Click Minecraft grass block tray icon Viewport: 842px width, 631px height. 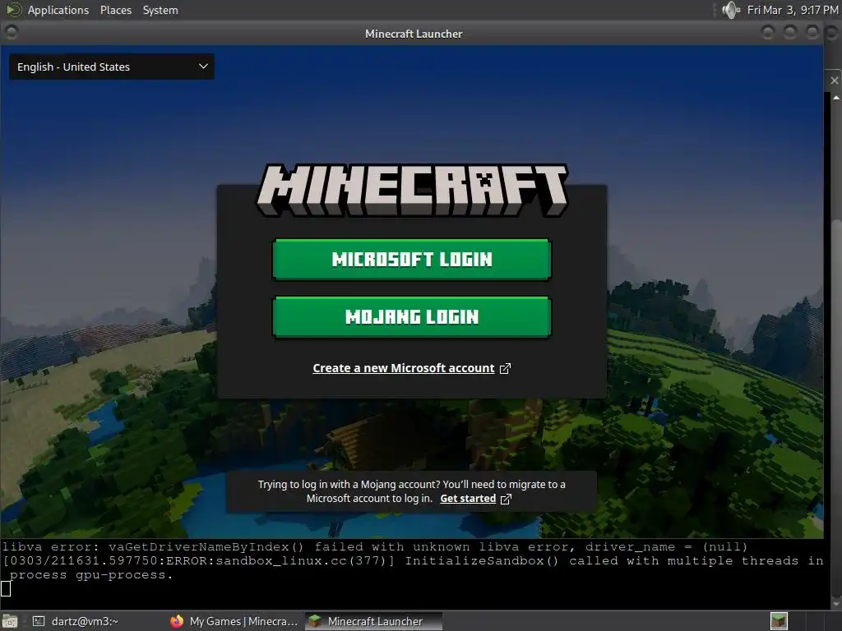(779, 621)
